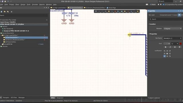Go to the Home icon at top right
183x103 pixels.
coord(158,5)
